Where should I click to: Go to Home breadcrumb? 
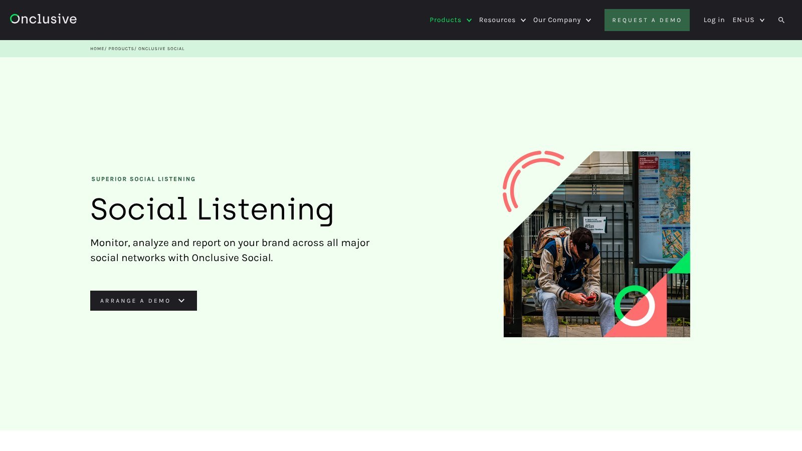point(97,49)
